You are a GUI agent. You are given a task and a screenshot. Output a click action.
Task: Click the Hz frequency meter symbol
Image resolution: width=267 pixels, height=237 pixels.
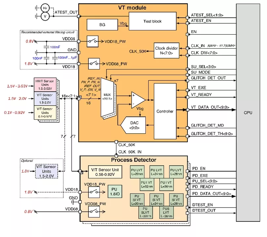point(45,8)
